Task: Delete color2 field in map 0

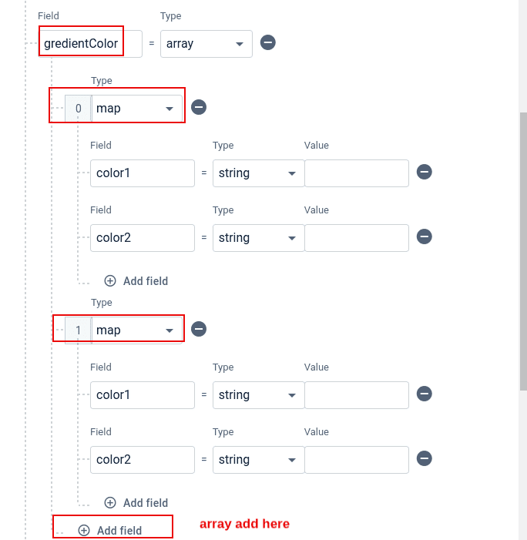Action: tap(424, 237)
